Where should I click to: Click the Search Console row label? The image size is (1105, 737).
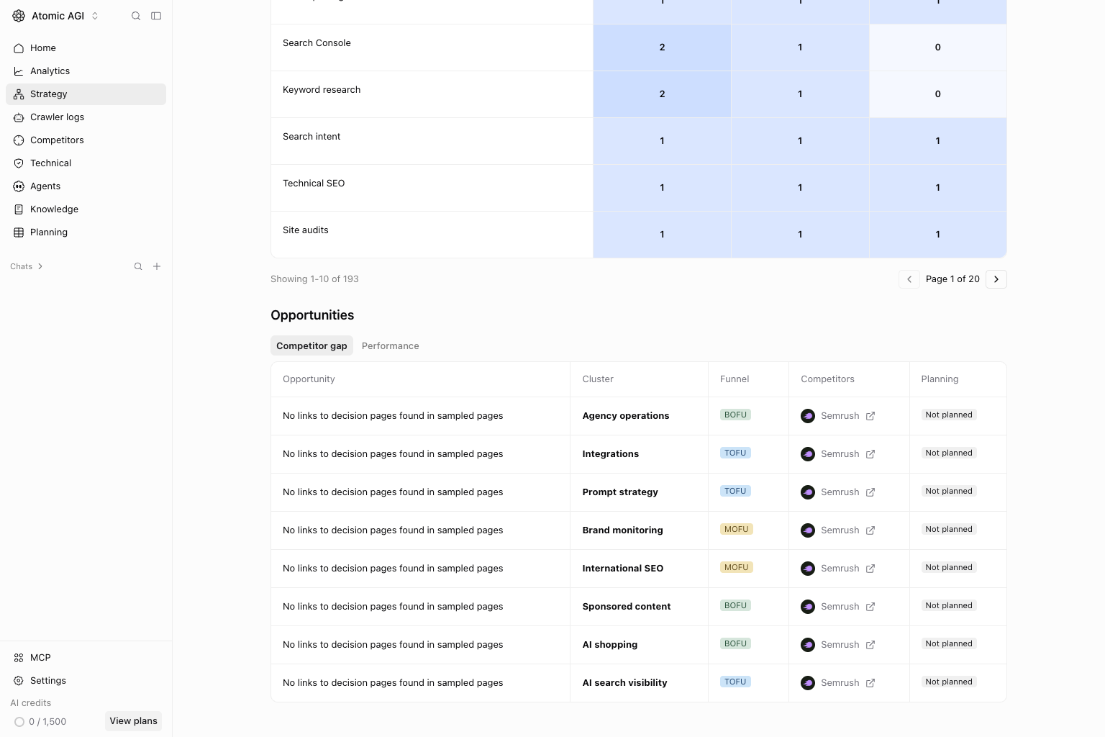pyautogui.click(x=317, y=43)
